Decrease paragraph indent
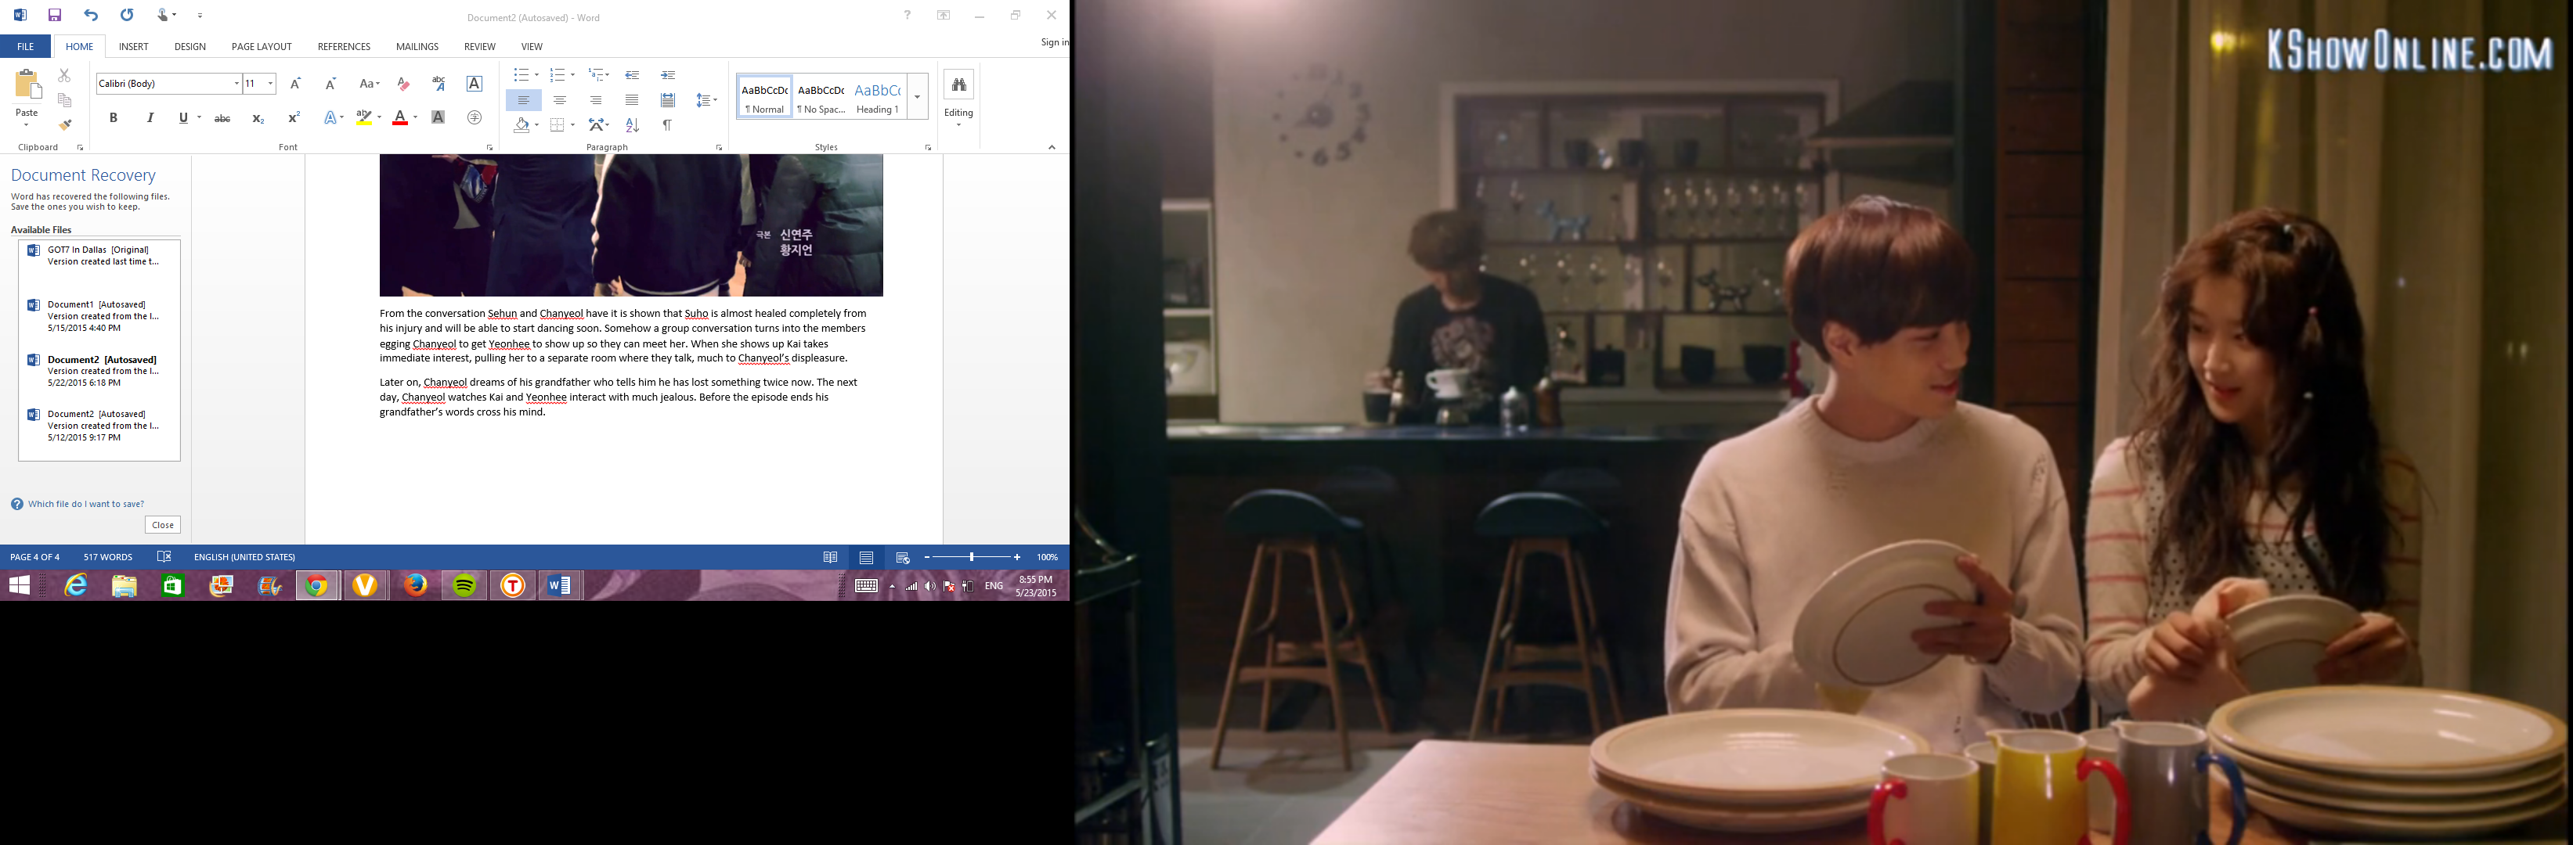Screen dimensions: 2573x845 [x=632, y=75]
